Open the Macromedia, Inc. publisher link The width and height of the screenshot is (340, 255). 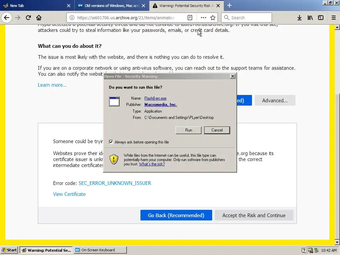click(160, 105)
